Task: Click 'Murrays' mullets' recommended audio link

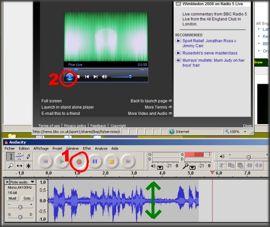Action: pyautogui.click(x=214, y=63)
